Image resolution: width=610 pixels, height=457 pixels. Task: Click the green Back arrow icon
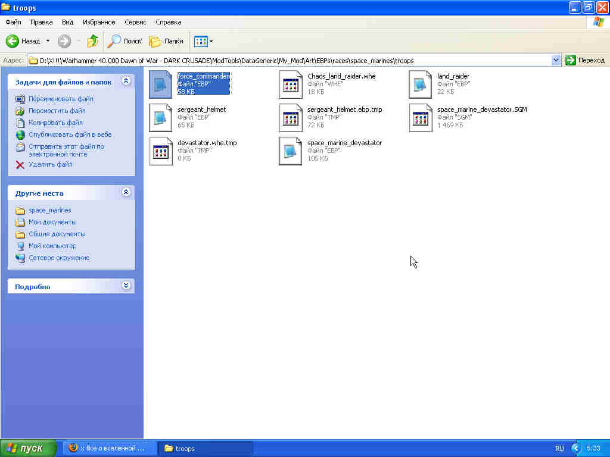(x=12, y=41)
